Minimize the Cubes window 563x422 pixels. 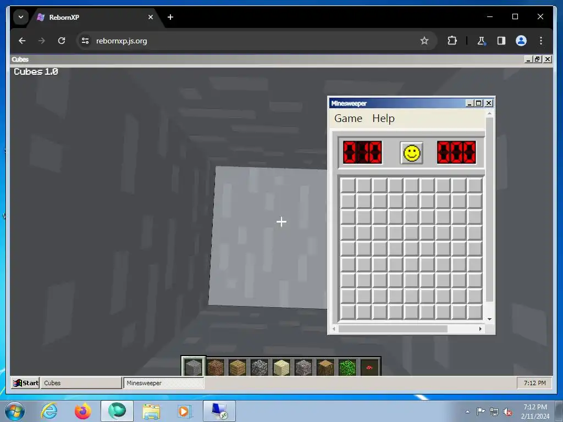(528, 59)
